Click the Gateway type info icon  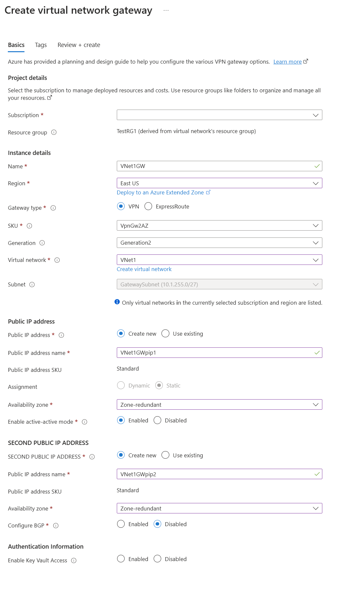(x=53, y=208)
